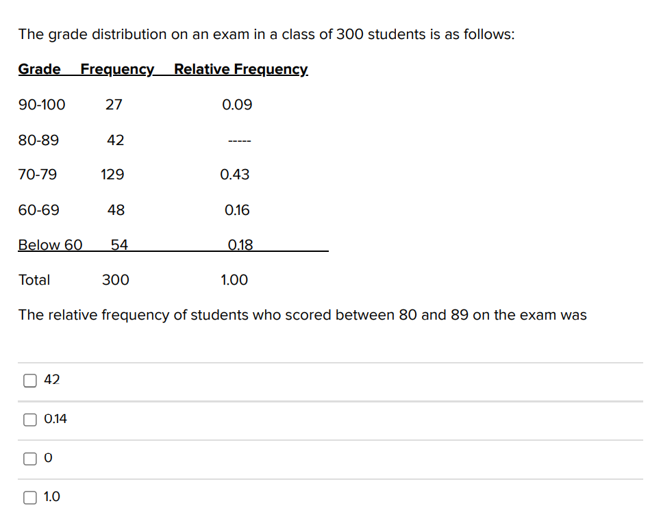
Task: Check the answer option 1.0
Action: point(29,497)
